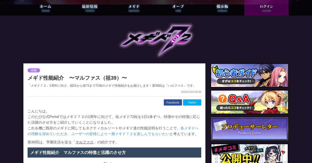Click the 攻略 category tag
Viewport: 312px width, 163px height.
pos(34,70)
